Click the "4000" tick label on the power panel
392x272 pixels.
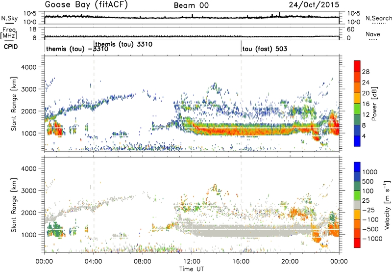pyautogui.click(x=28, y=67)
